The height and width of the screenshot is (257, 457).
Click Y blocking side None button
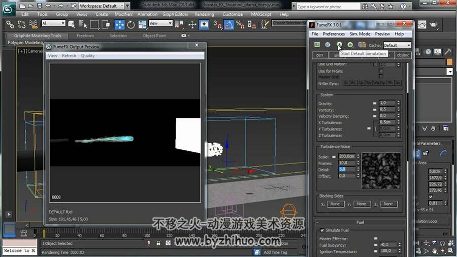[x=362, y=204]
